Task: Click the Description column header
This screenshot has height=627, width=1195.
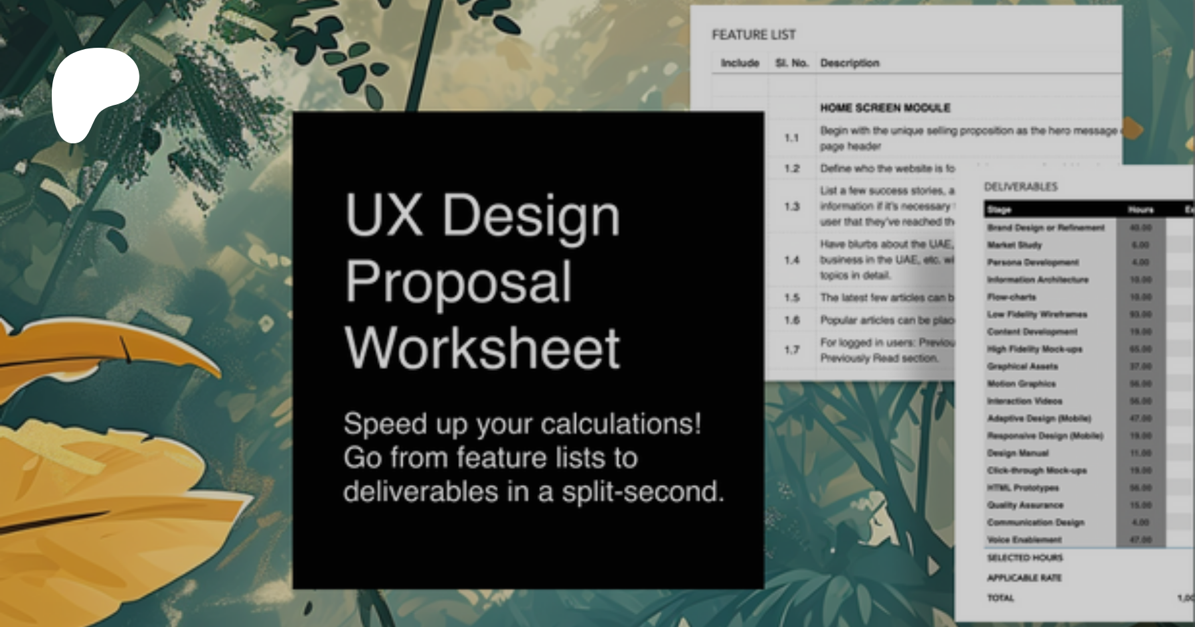Action: point(850,63)
